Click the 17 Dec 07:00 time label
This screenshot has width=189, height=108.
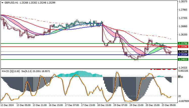72,105
